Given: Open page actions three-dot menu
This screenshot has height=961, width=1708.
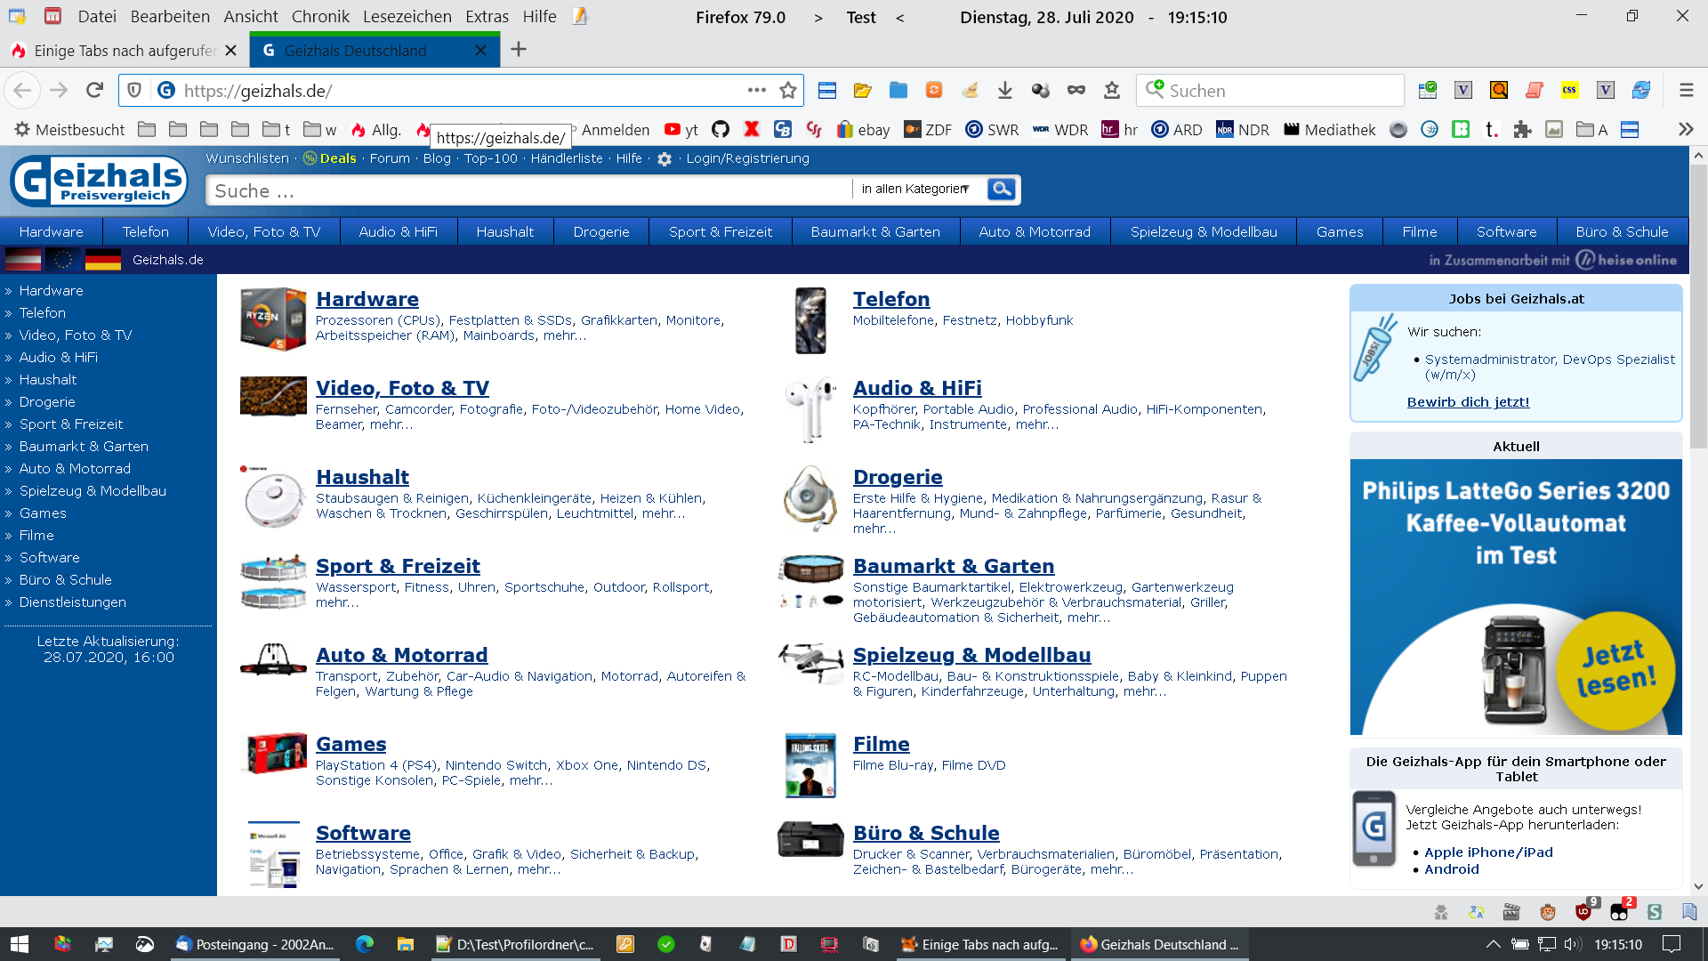Looking at the screenshot, I should [x=756, y=90].
